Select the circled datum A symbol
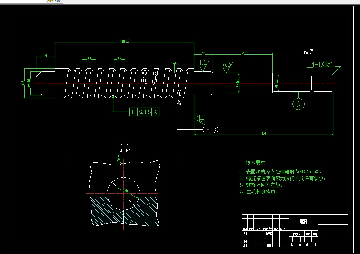360x254 pixels. point(298,104)
